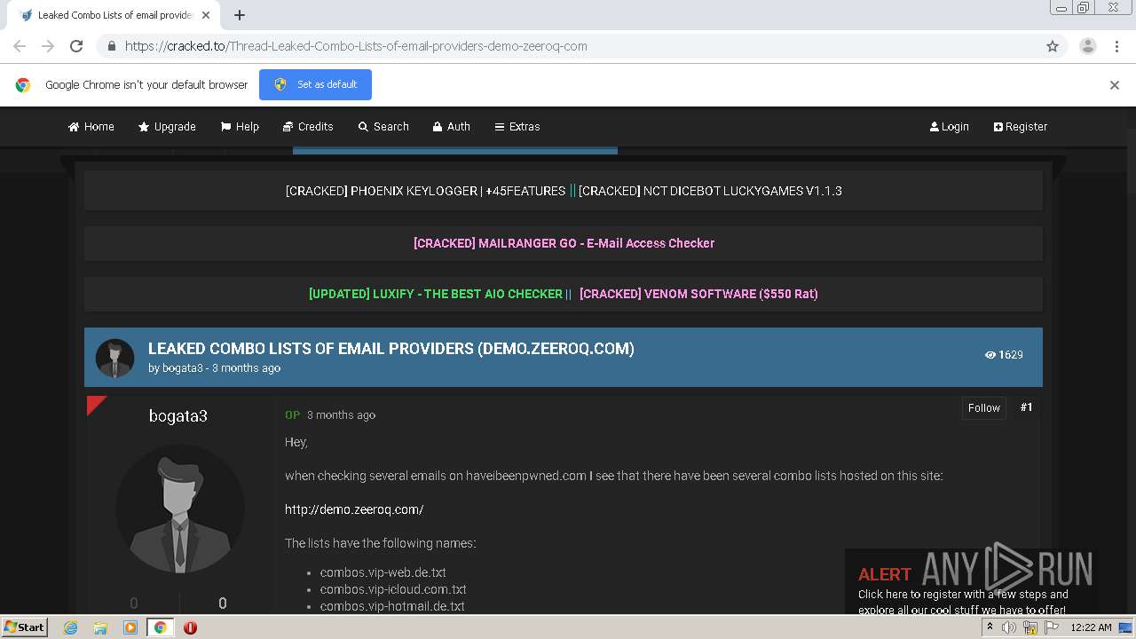Set Chrome as default browser

315,84
